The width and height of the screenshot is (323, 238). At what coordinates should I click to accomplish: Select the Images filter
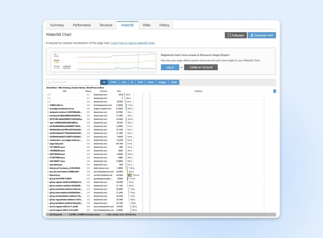162,82
